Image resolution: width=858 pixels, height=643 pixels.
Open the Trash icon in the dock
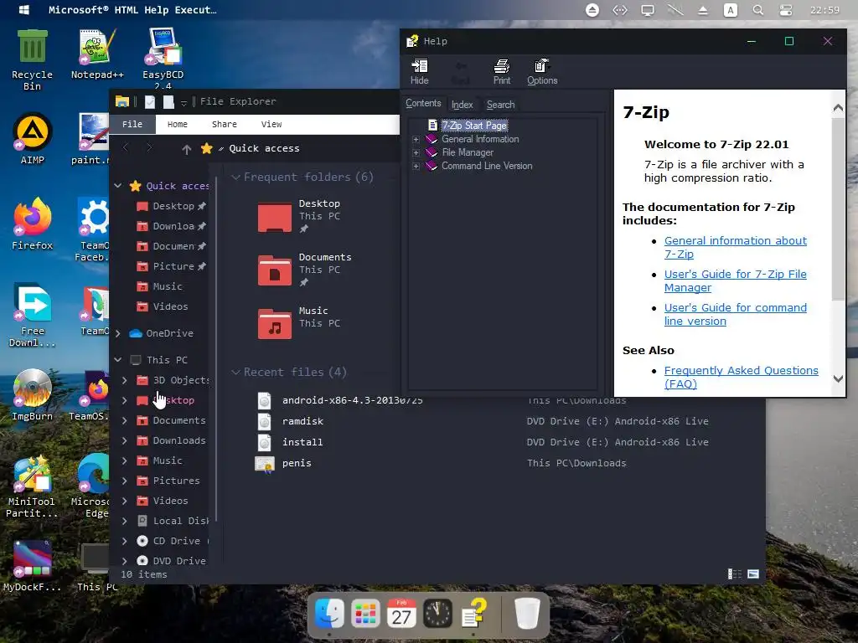point(527,613)
